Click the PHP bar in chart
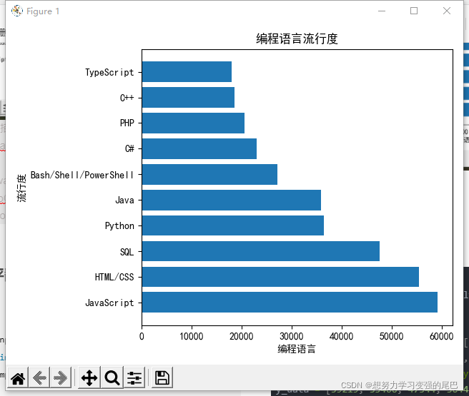This screenshot has height=396, width=469. [193, 123]
